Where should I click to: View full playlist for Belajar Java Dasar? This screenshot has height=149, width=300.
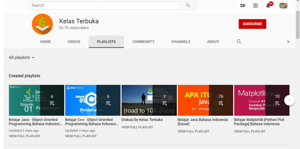tap(194, 131)
